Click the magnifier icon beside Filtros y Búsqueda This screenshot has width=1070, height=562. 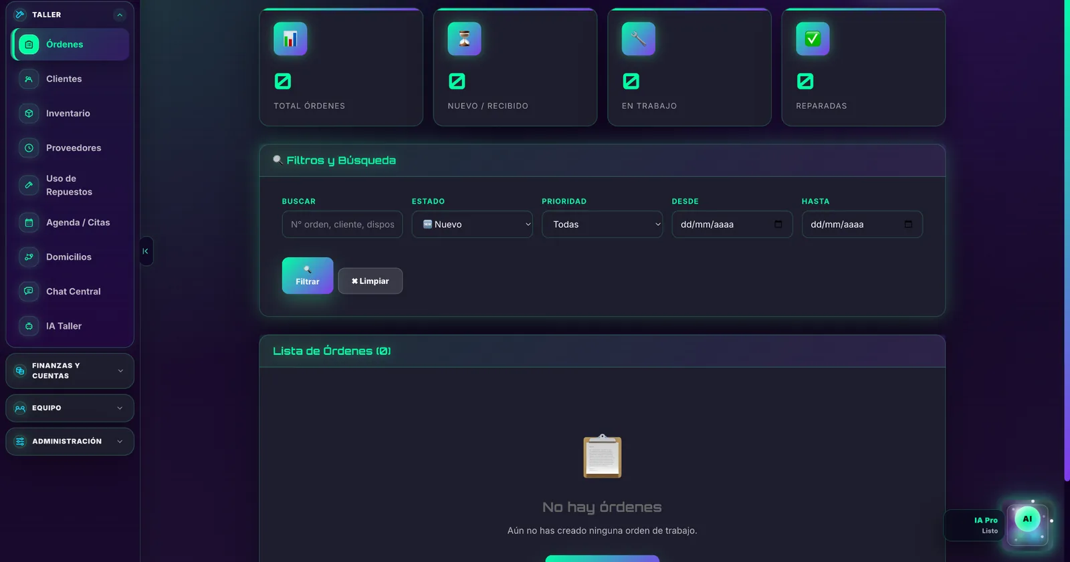coord(278,160)
